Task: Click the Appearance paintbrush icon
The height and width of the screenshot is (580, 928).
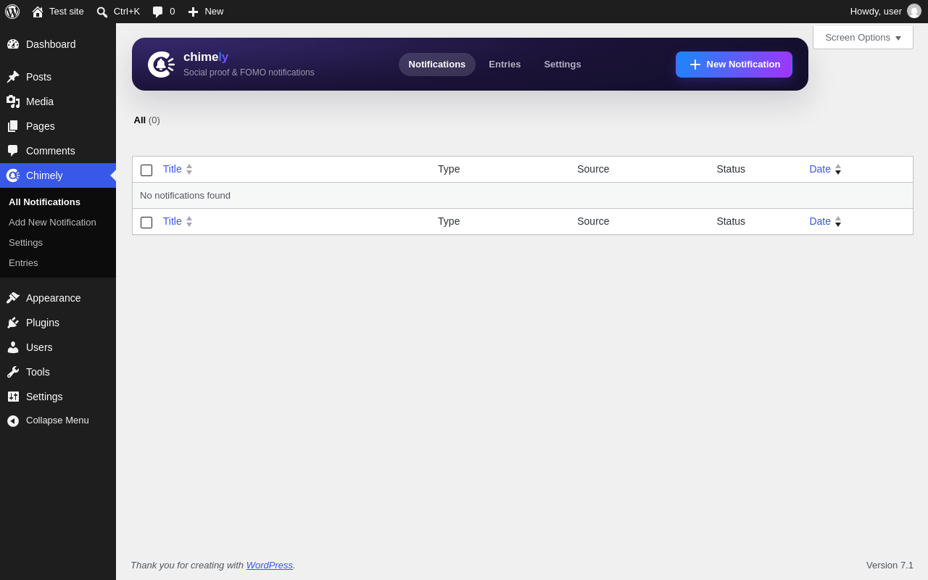Action: coord(13,298)
